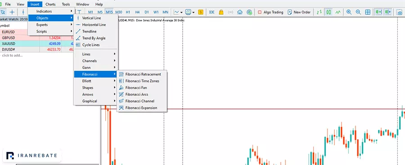Viewport: 405px width, 165px height.
Task: Toggle Algo Trading on or off
Action: [x=270, y=12]
